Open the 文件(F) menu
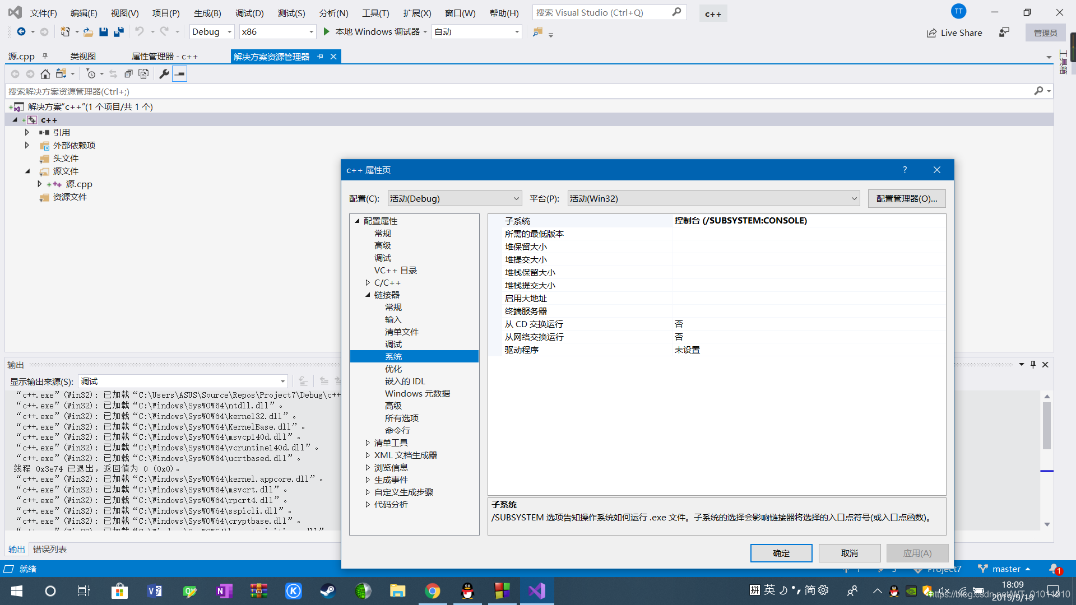1076x605 pixels. coord(43,12)
